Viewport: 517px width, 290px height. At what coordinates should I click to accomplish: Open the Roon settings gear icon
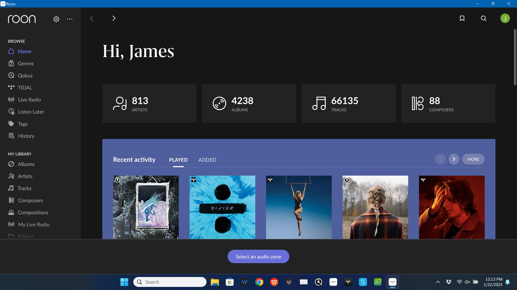click(56, 19)
